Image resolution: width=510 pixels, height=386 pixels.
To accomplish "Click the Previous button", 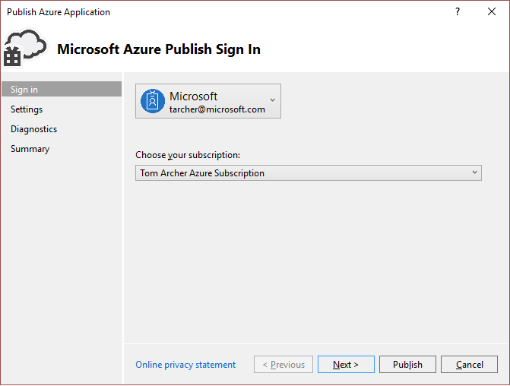I will [284, 365].
